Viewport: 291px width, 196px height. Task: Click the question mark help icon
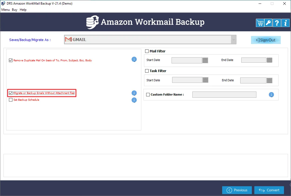(277, 23)
